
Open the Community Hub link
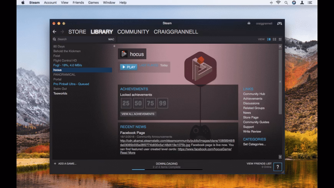pyautogui.click(x=254, y=94)
